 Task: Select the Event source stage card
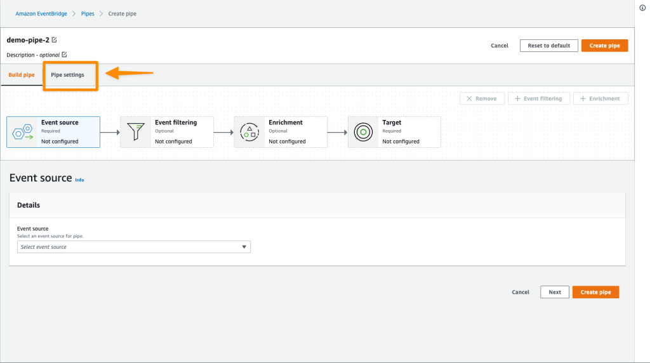coord(53,132)
